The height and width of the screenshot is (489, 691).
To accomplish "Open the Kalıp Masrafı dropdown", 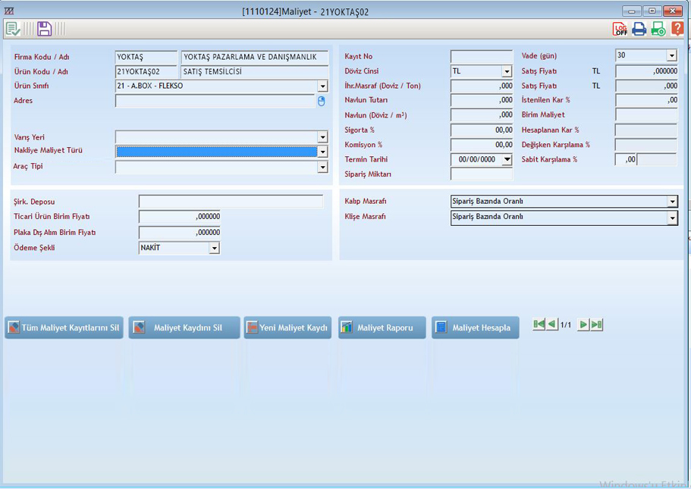I will (x=671, y=202).
